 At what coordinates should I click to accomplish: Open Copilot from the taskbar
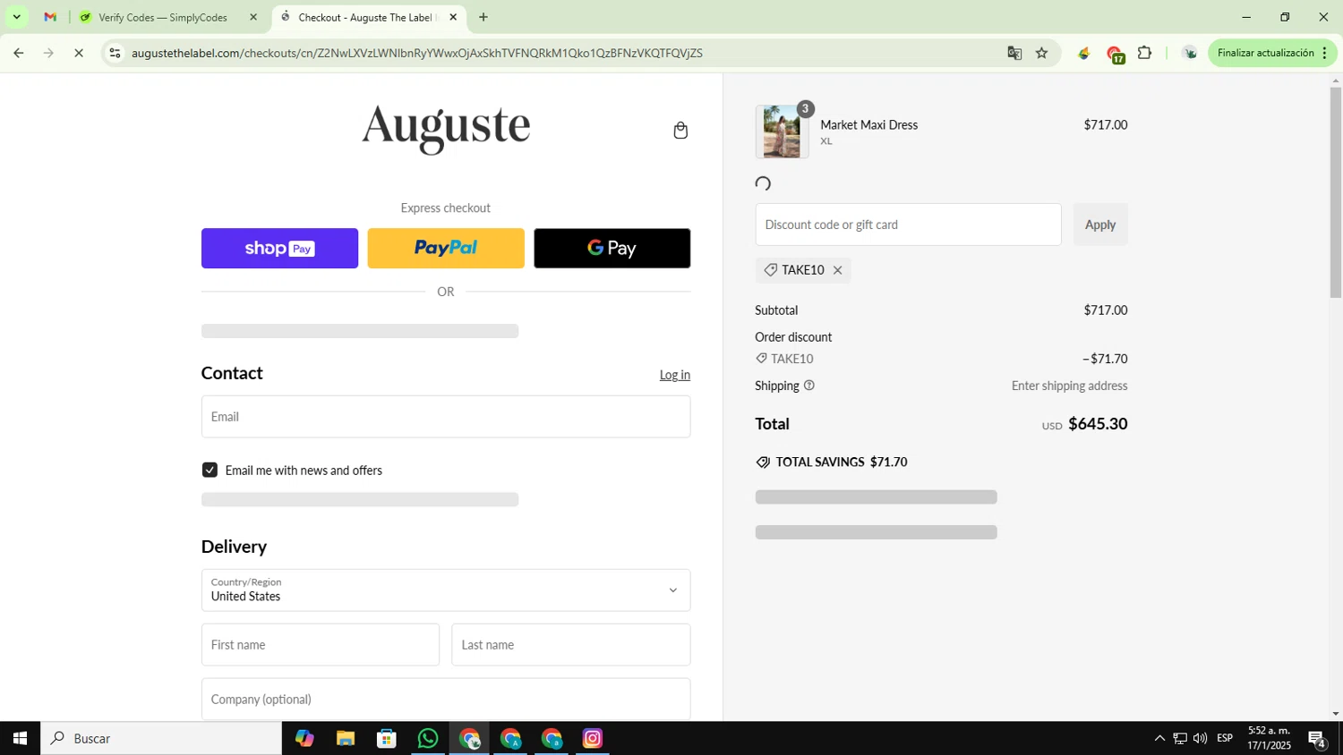[x=304, y=738]
